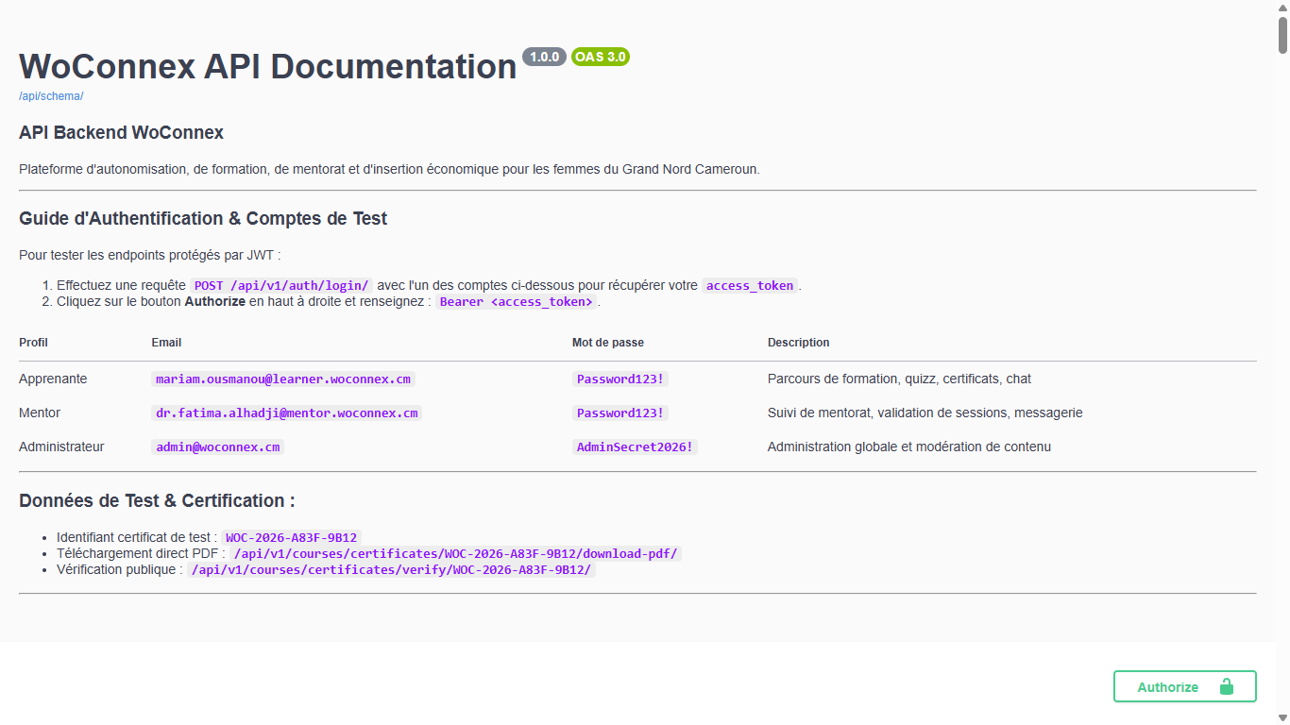Viewport: 1290px width, 725px height.
Task: Click the dr.fatima.alhadji@mentor.woconnex.cm email
Action: [286, 413]
